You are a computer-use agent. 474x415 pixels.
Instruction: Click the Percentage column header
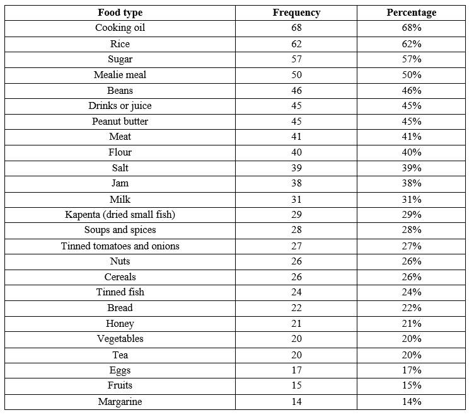click(x=411, y=13)
